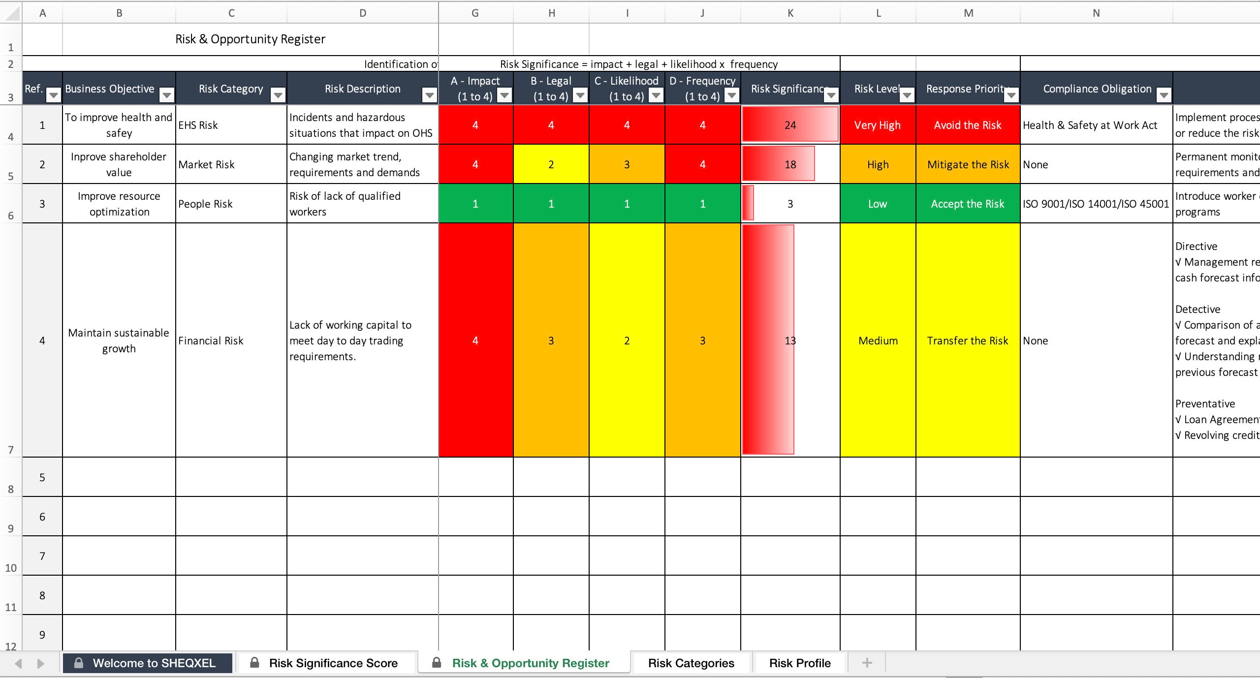This screenshot has height=678, width=1260.
Task: Expand the Business Objective filter dropdown
Action: click(166, 92)
